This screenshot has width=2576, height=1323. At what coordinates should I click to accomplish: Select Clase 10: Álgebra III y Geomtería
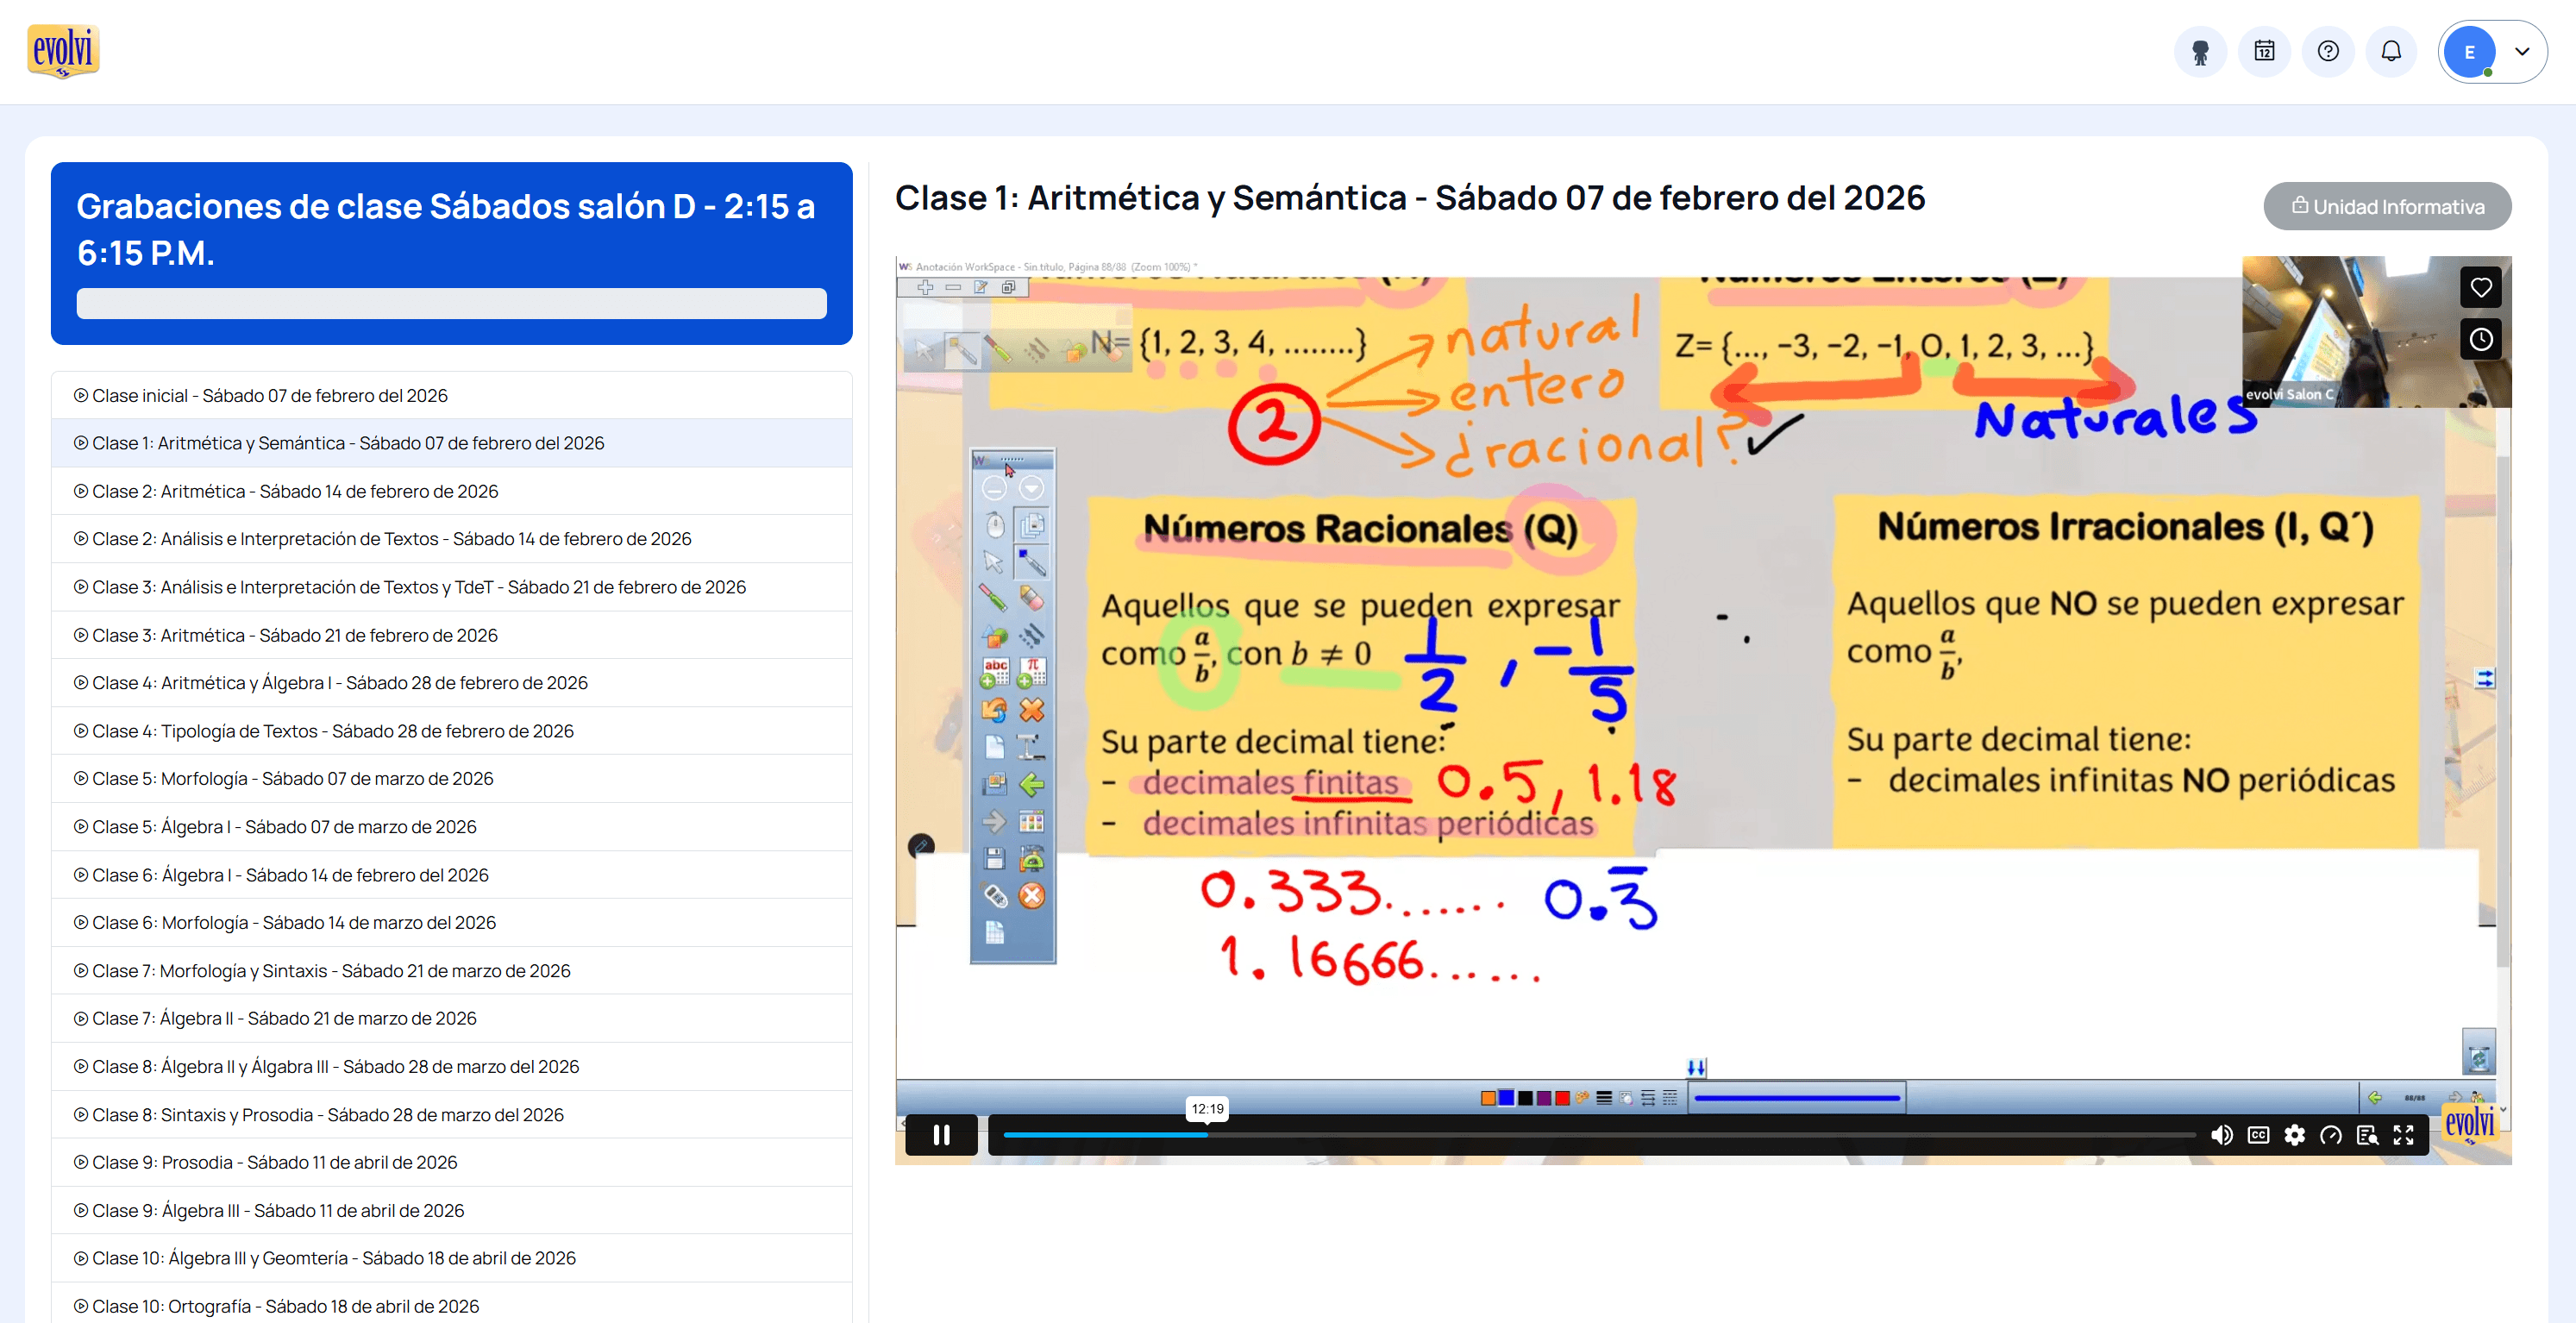pyautogui.click(x=452, y=1258)
